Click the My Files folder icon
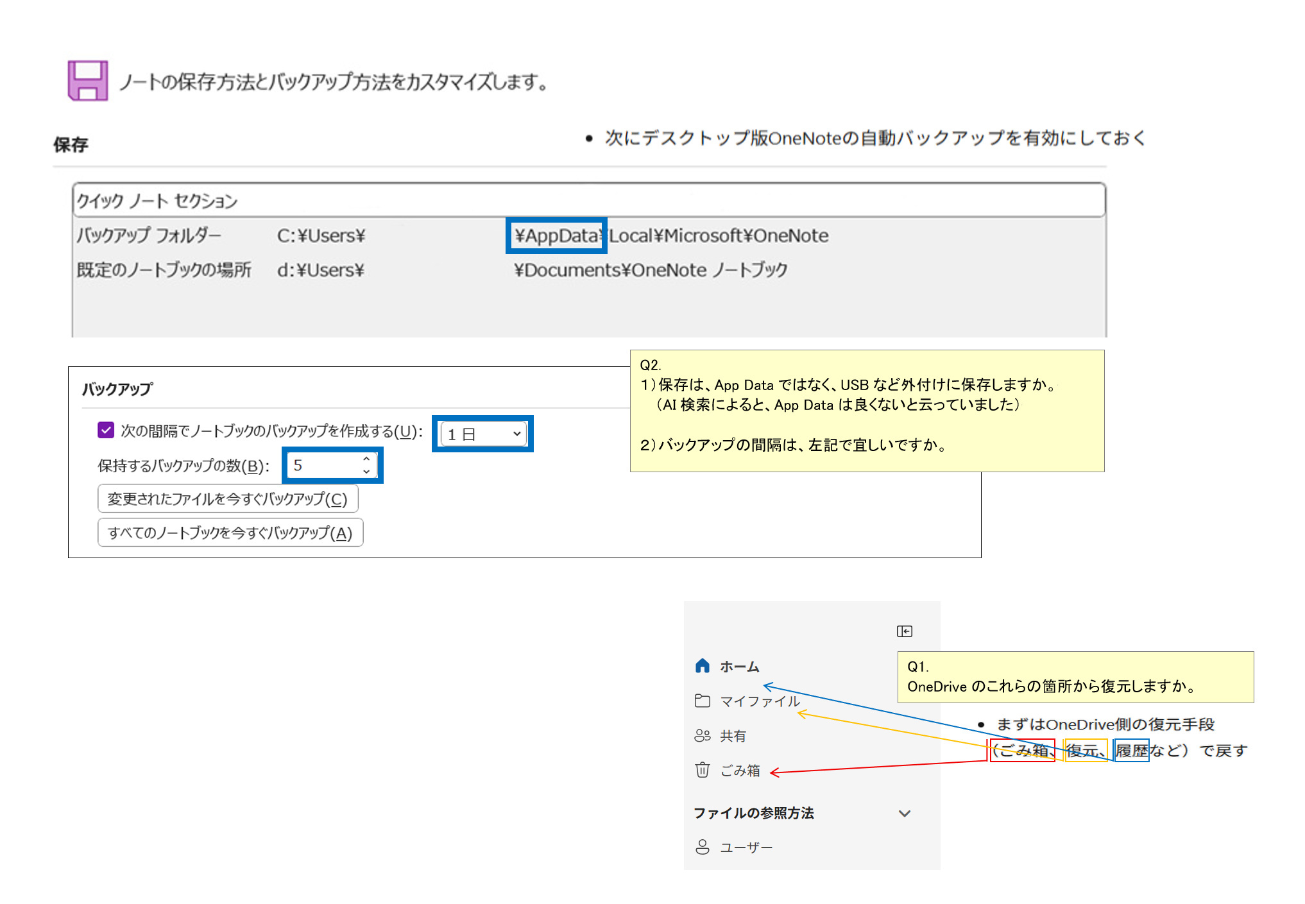This screenshot has width=1305, height=904. point(703,701)
